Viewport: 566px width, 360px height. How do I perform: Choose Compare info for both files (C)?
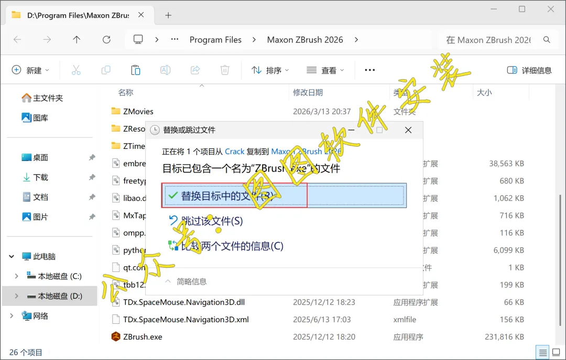pos(226,246)
